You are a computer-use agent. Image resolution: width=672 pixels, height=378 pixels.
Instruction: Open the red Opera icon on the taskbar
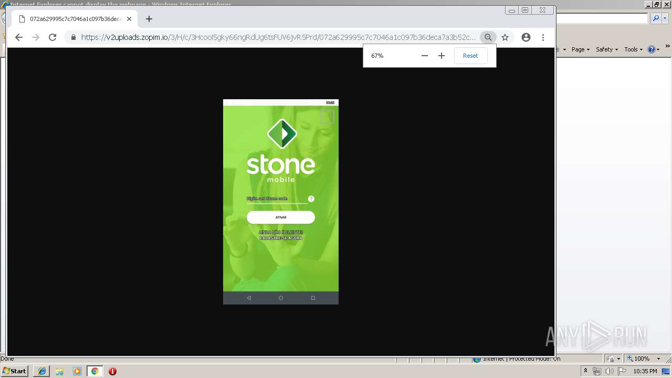112,371
